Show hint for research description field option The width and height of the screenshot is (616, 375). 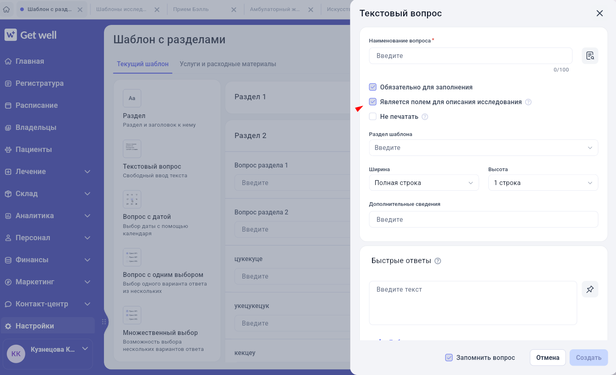[528, 102]
